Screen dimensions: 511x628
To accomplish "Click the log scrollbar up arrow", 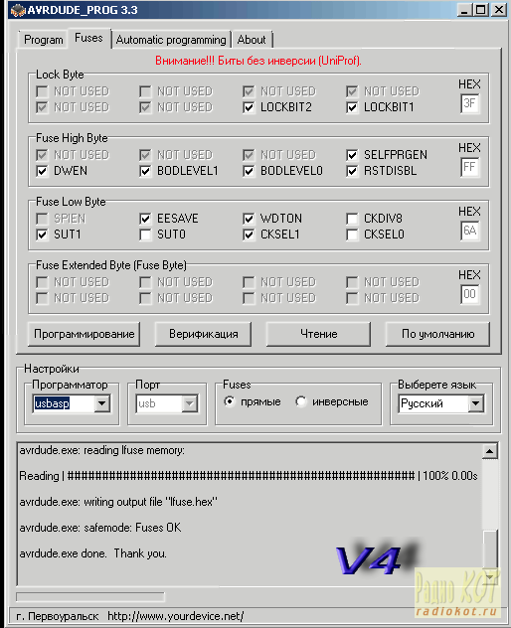I will coord(490,451).
